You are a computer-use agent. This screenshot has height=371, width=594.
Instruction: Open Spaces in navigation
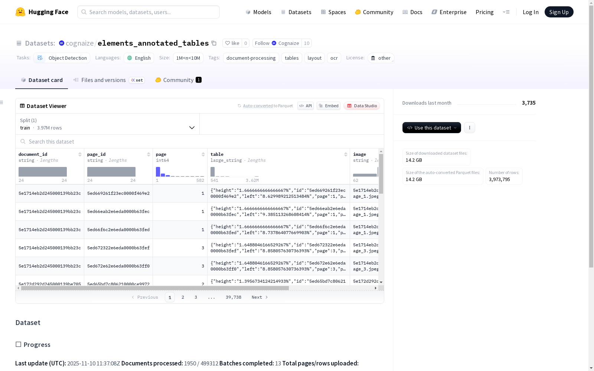tap(333, 12)
